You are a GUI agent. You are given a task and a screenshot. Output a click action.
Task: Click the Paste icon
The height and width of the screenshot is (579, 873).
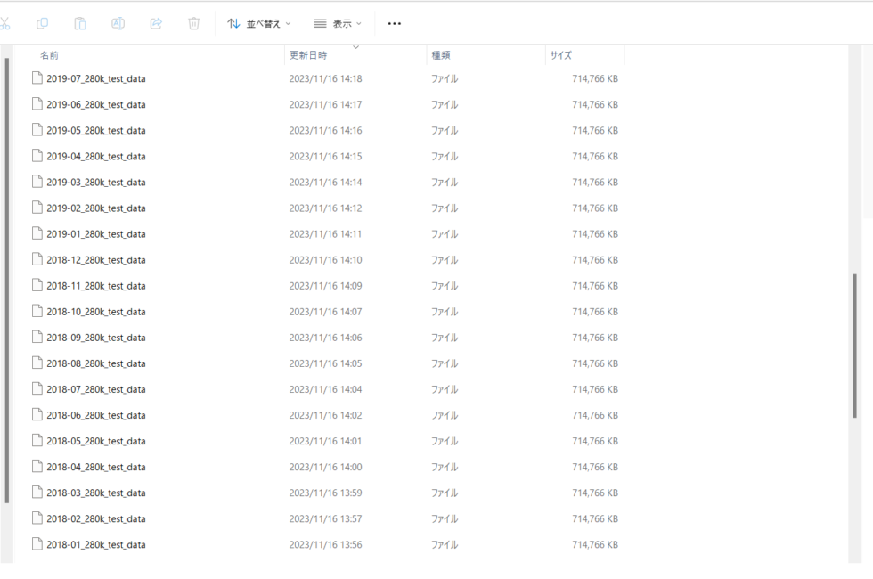pos(79,23)
